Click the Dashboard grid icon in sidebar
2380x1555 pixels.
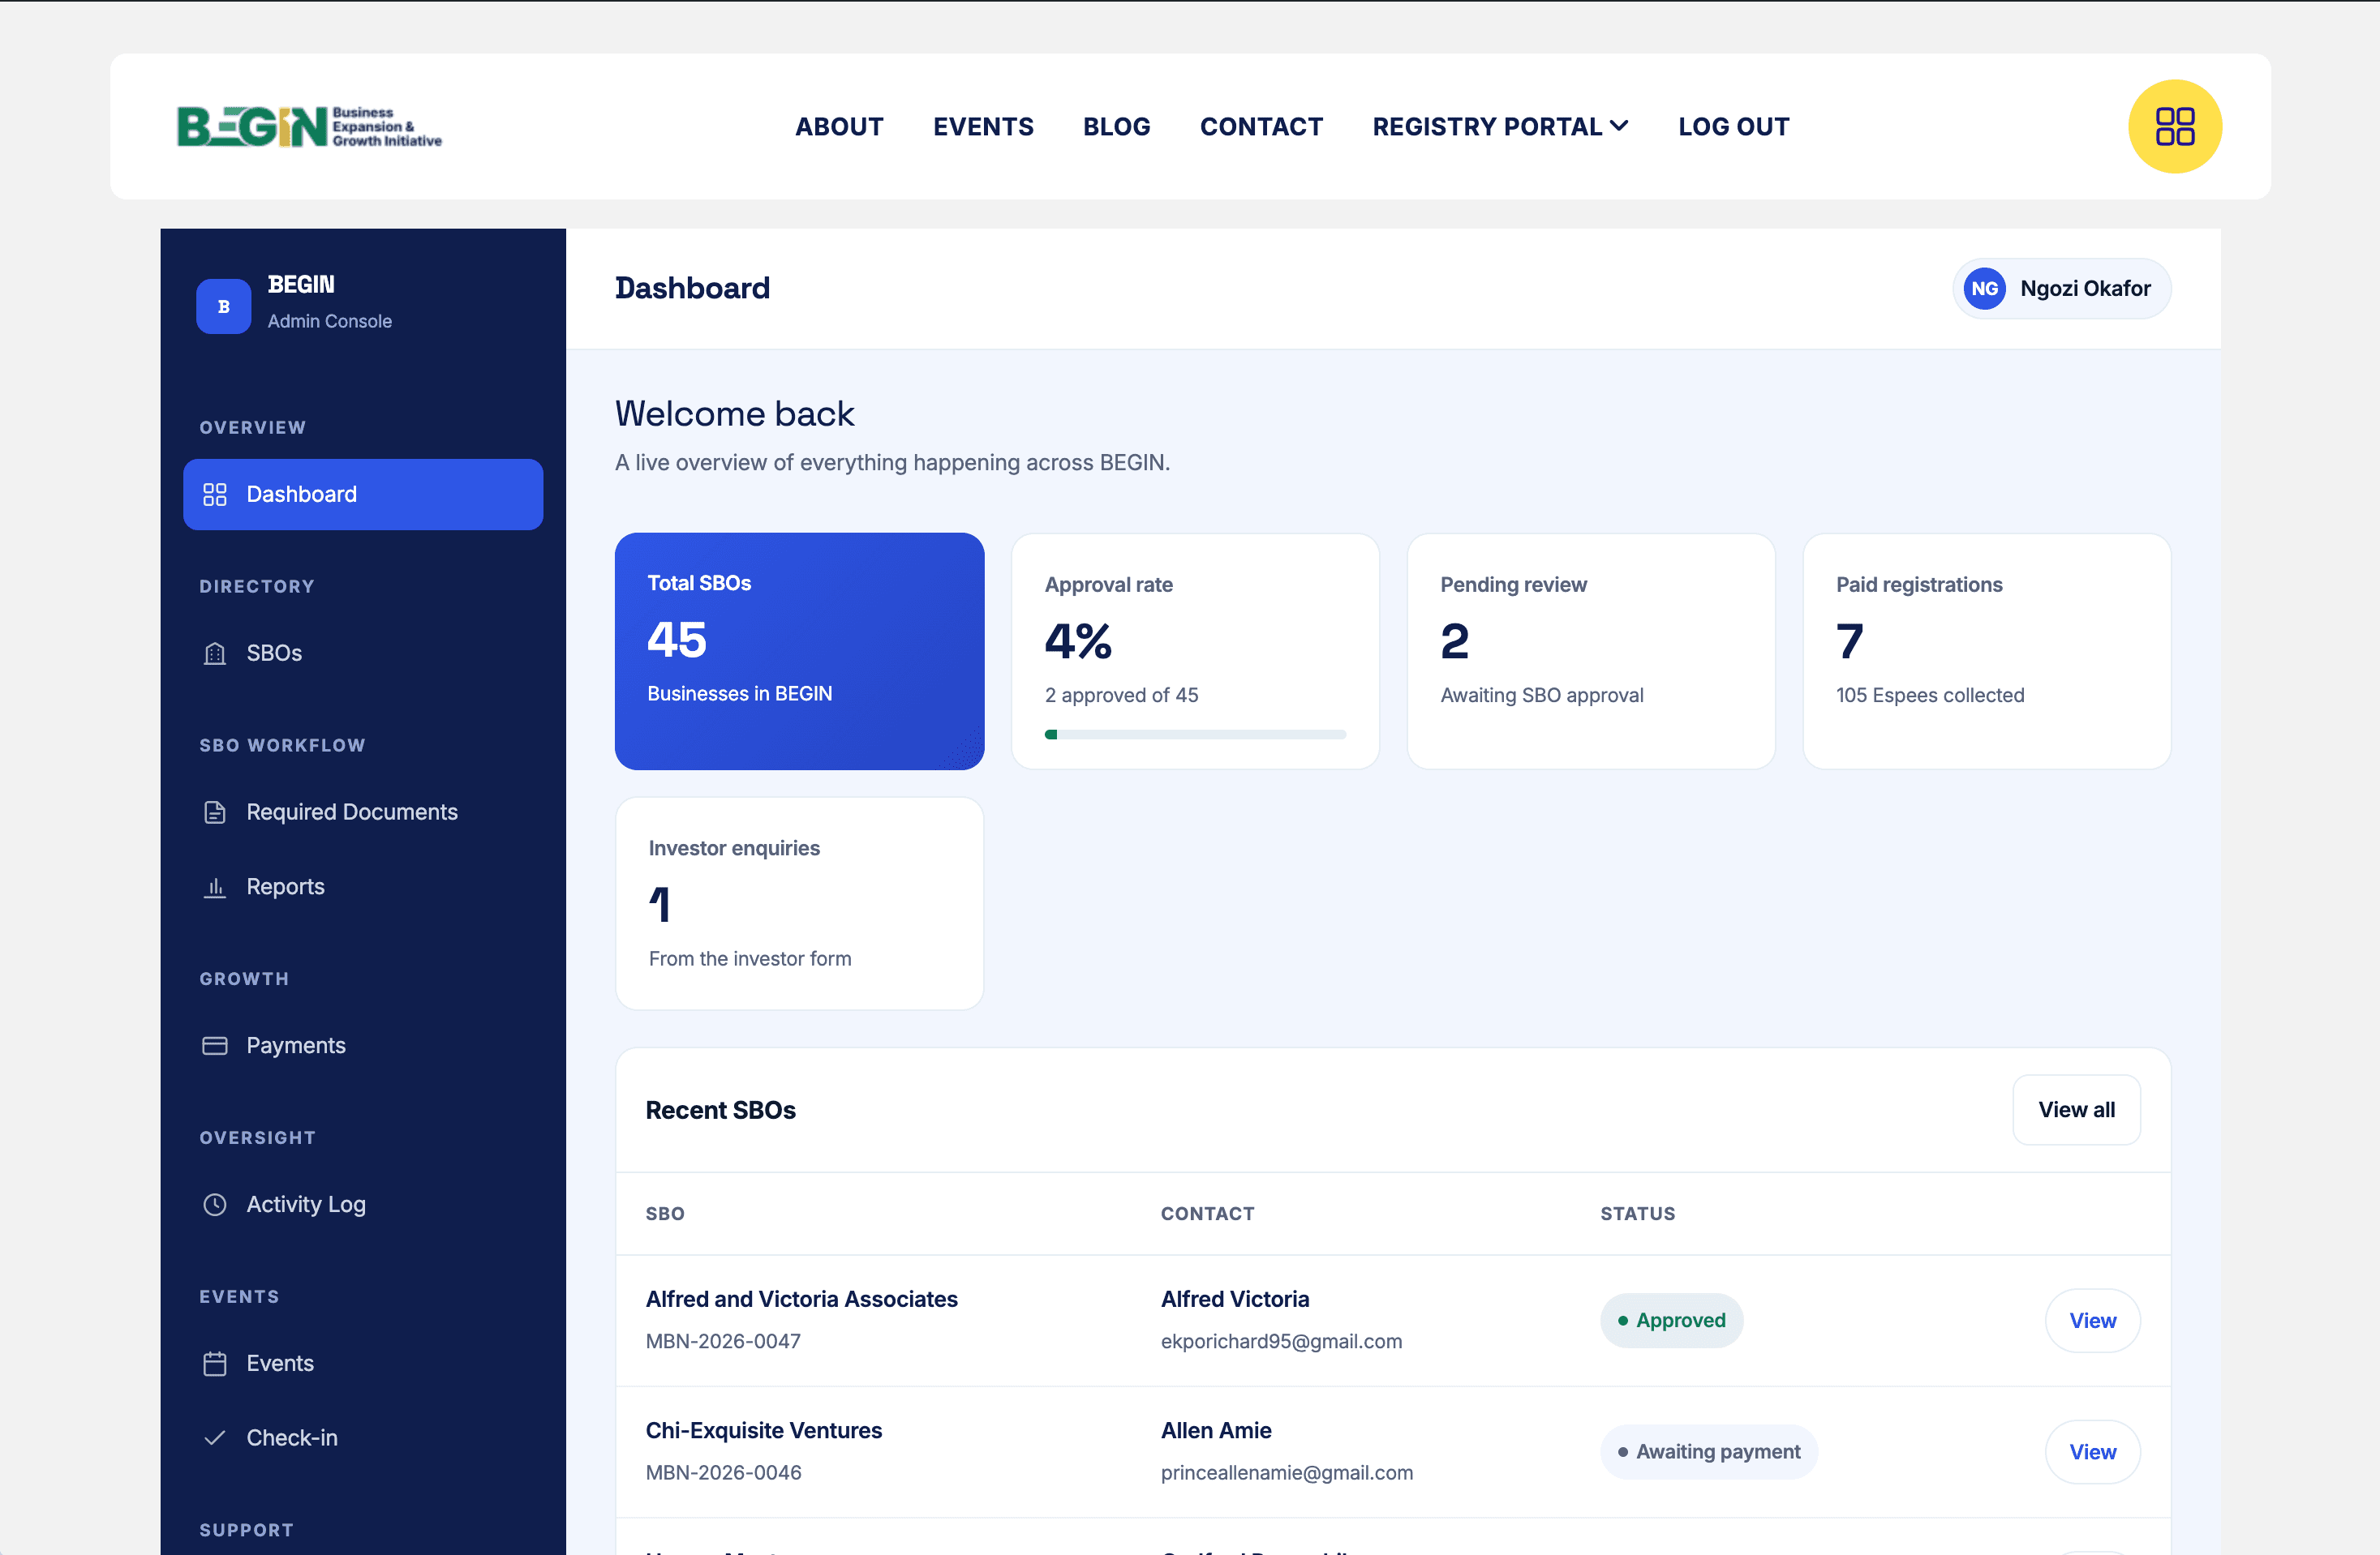pyautogui.click(x=215, y=495)
